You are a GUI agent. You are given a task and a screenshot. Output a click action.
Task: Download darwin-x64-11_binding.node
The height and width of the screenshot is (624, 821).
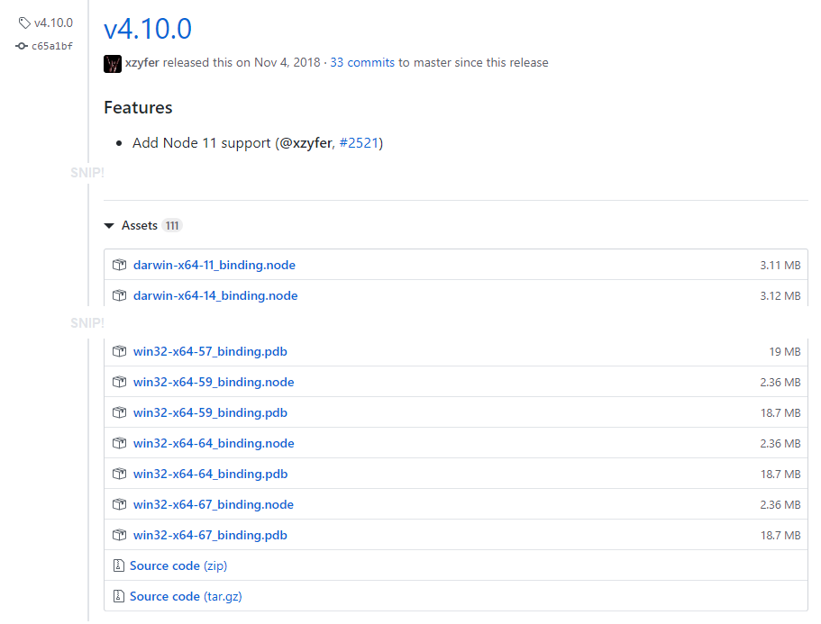214,265
